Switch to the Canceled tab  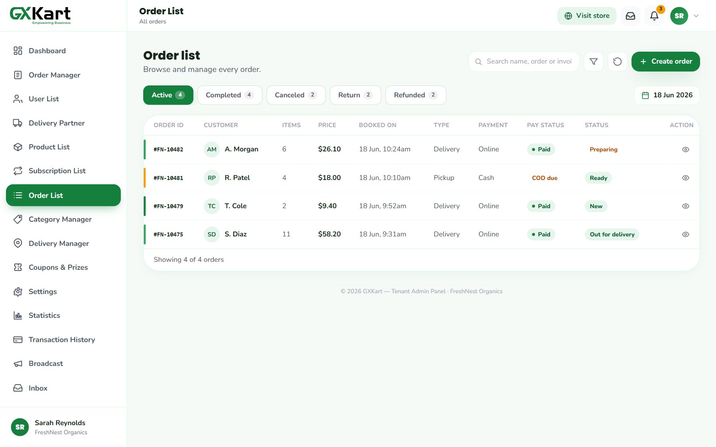(296, 95)
